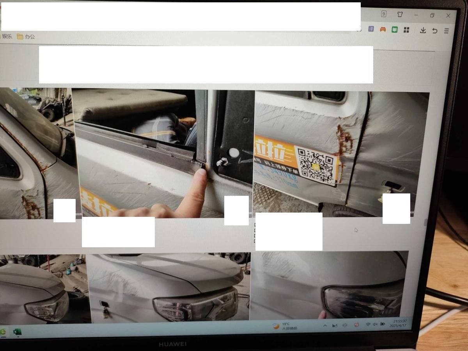This screenshot has width=468, height=351.
Task: Open the 娱乐 bookmarks folder
Action: [7, 36]
